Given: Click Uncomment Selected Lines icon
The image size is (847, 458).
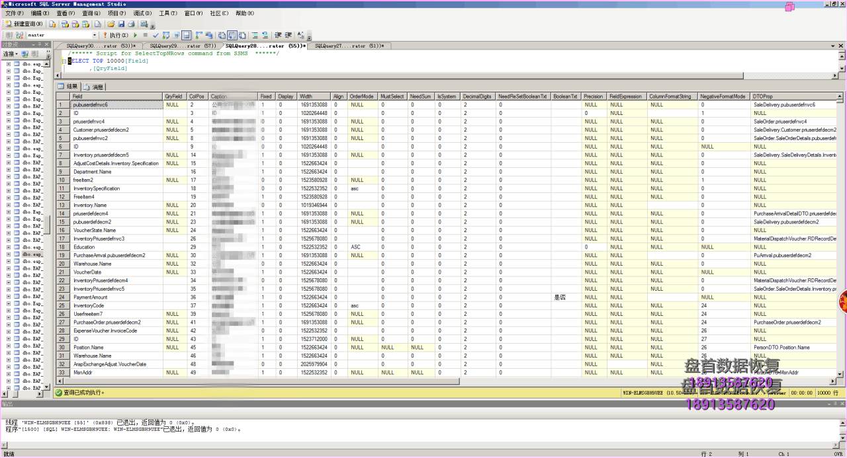Looking at the screenshot, I should (265, 35).
